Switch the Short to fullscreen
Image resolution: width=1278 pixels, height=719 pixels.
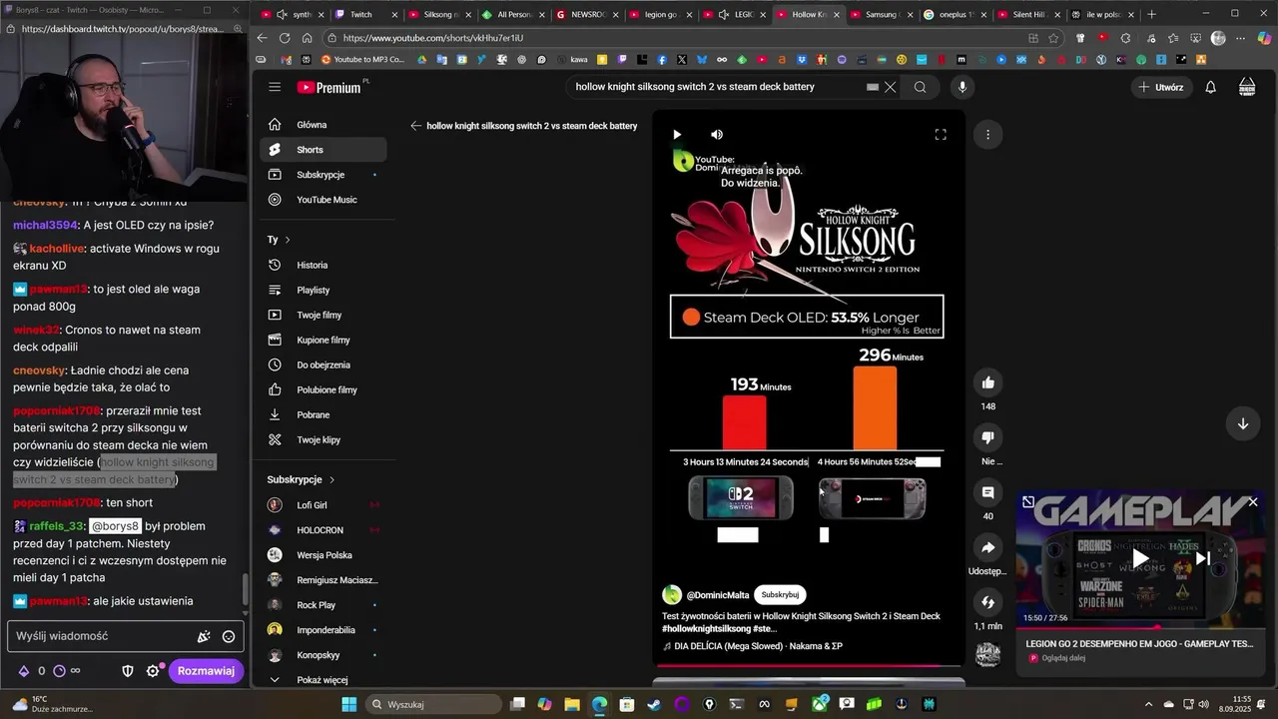[x=941, y=134]
